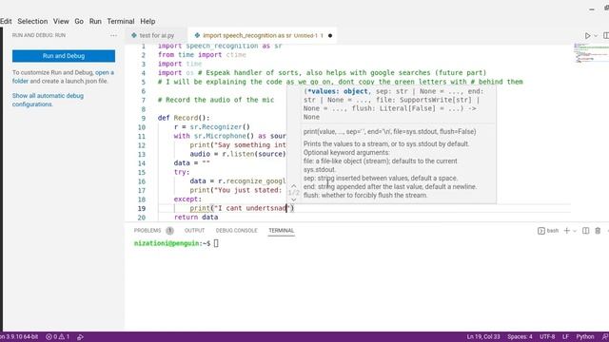609x342 pixels.
Task: Click the 'except:' keyword on line 18
Action: point(187,199)
